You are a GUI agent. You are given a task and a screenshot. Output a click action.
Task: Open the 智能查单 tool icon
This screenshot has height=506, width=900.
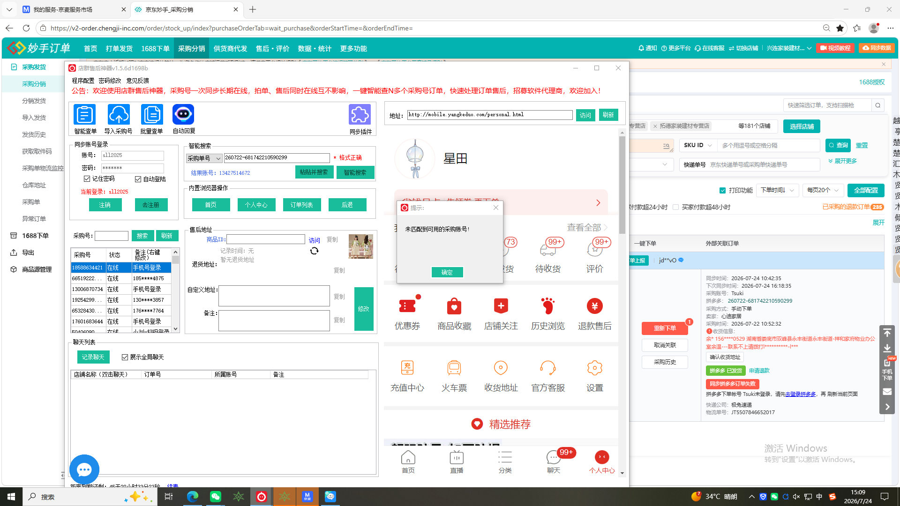click(85, 115)
